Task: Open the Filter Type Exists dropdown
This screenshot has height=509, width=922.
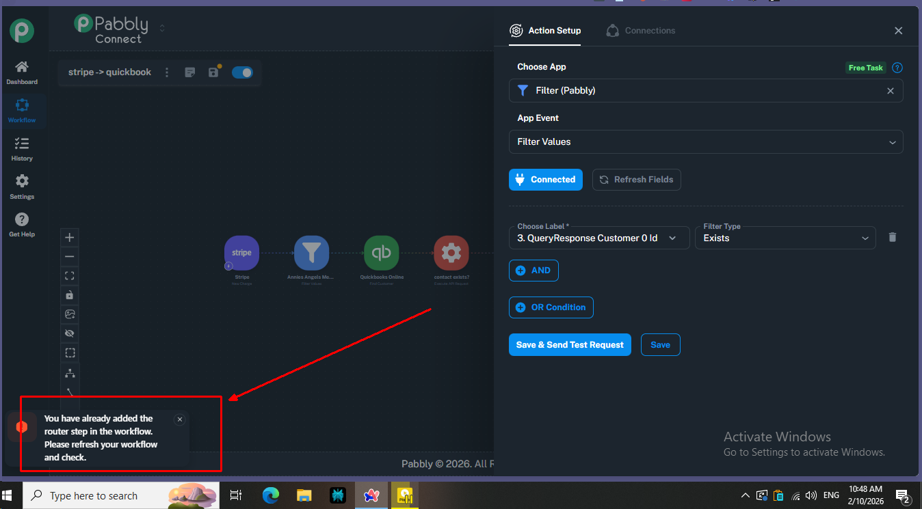Action: coord(785,238)
